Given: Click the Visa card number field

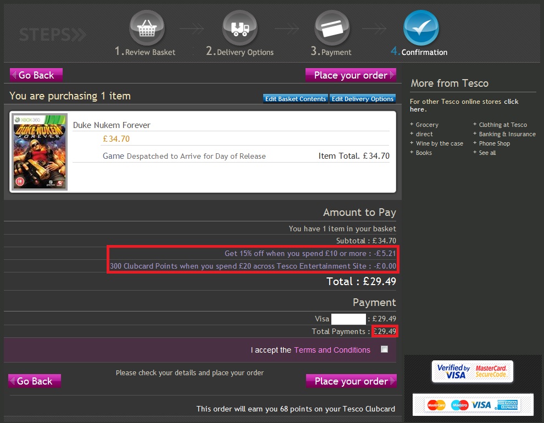Looking at the screenshot, I should coord(349,319).
